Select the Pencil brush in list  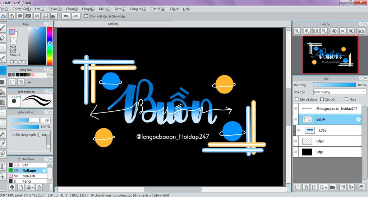27,181
